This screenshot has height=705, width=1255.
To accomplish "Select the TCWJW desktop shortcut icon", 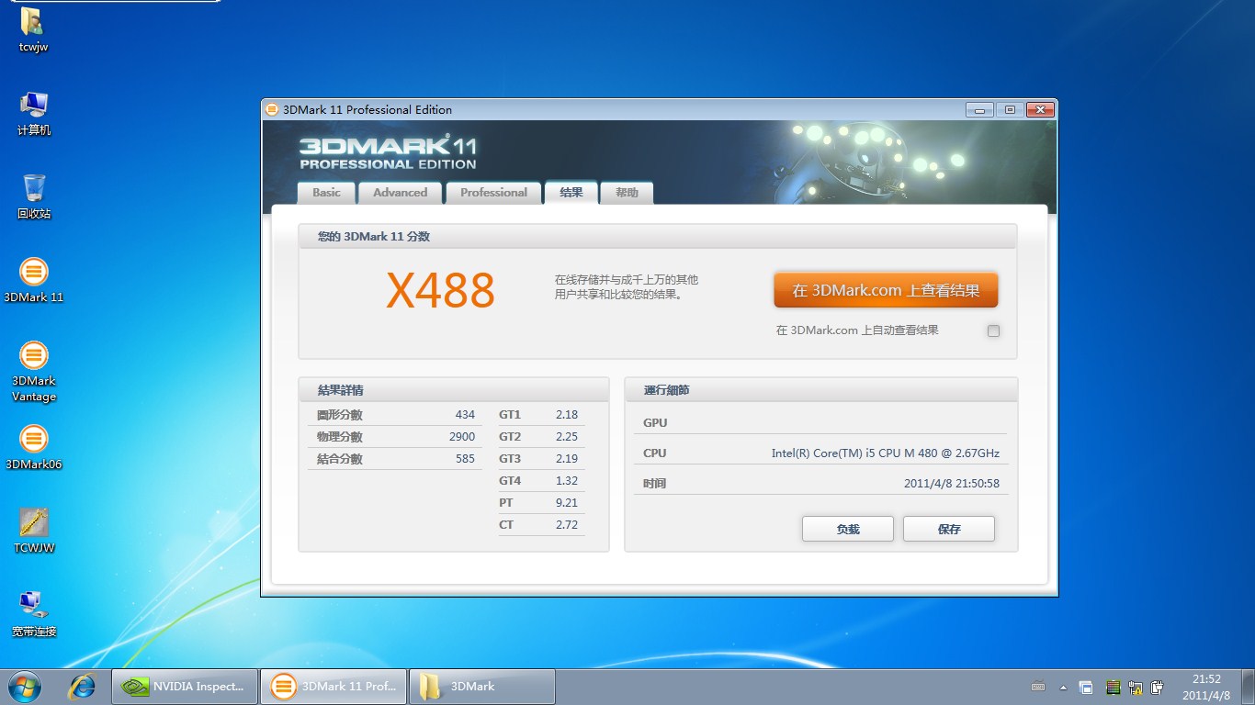I will tap(33, 531).
